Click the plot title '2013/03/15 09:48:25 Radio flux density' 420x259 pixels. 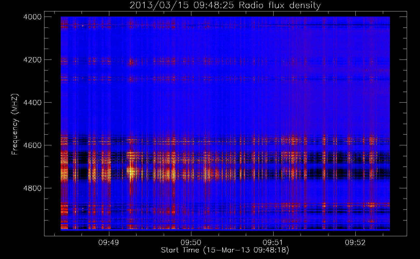pyautogui.click(x=225, y=5)
